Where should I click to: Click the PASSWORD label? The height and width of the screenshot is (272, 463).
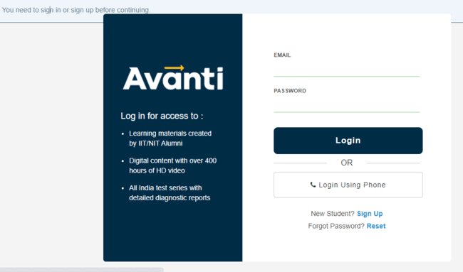(x=290, y=91)
